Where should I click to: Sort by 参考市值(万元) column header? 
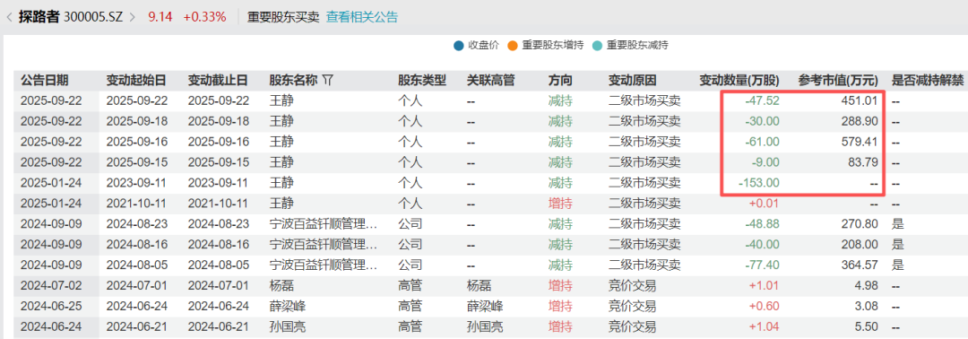838,81
